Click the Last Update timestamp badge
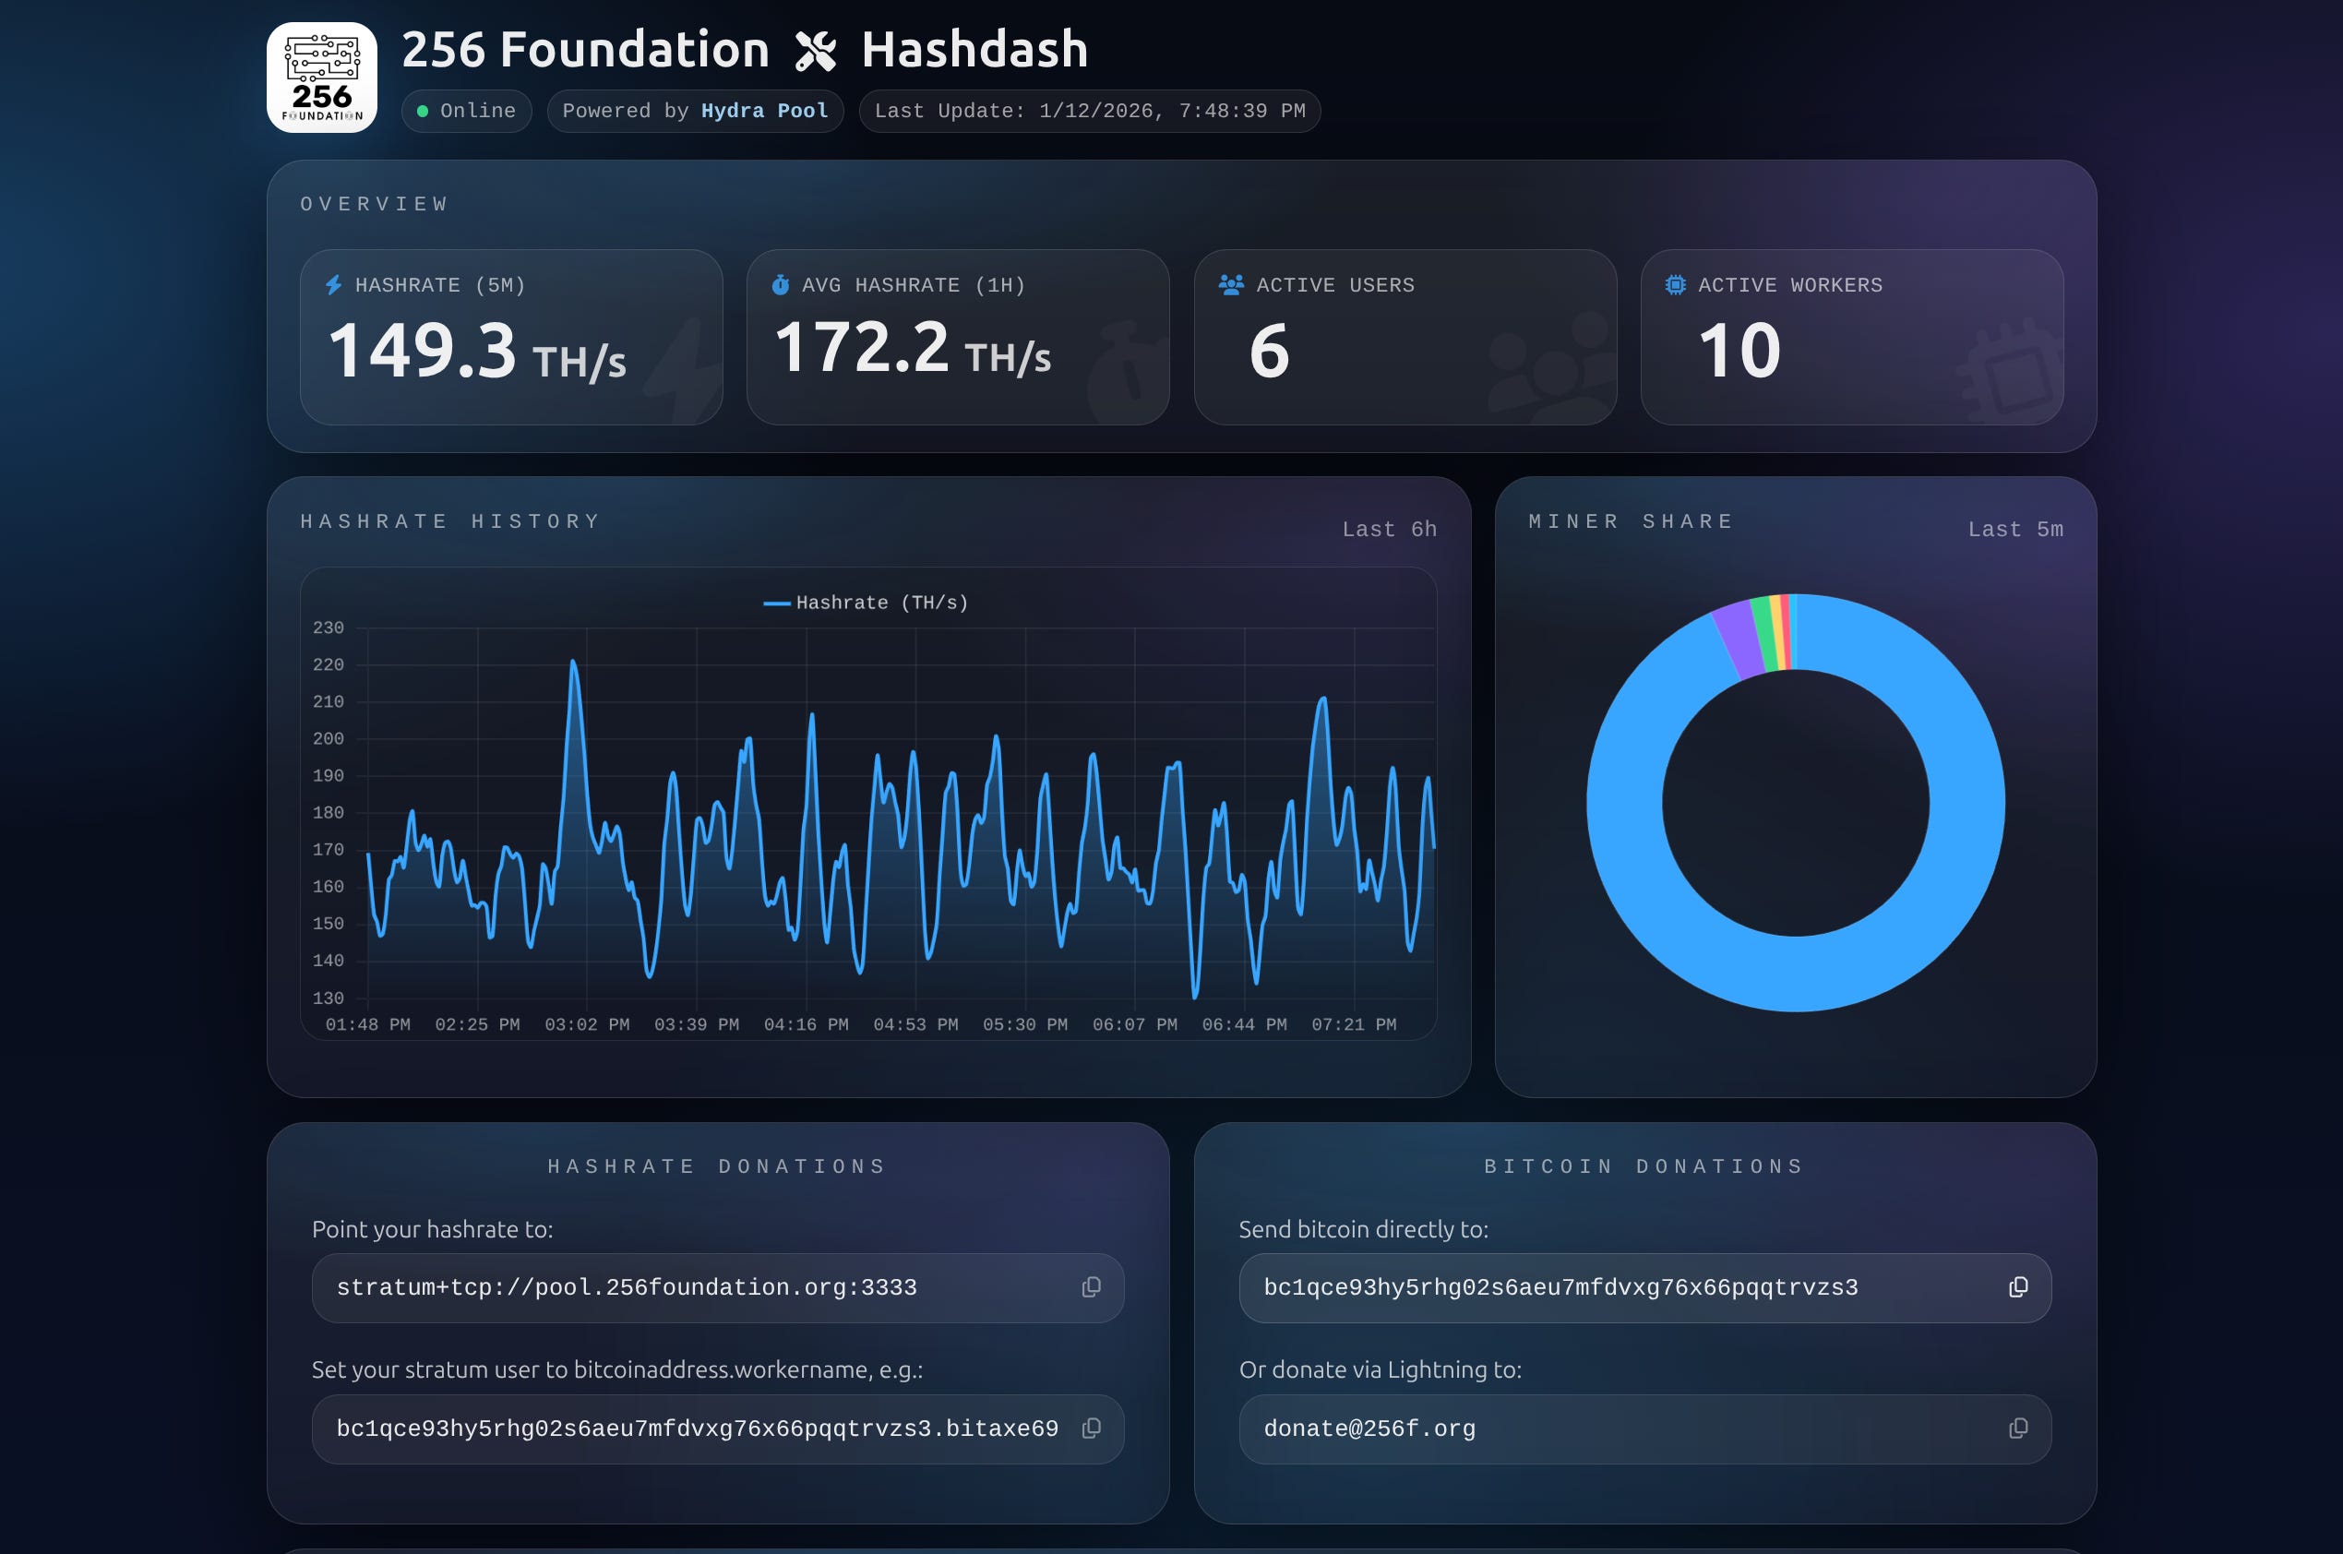The width and height of the screenshot is (2343, 1554). [1088, 111]
